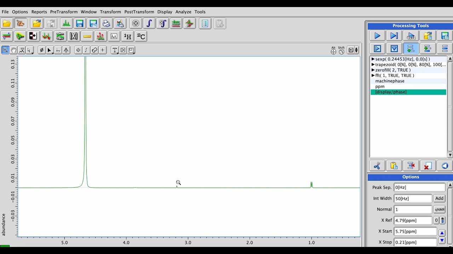This screenshot has height=254, width=453.
Task: Click the clipboard paste icon in Processing Tools
Action: [x=394, y=165]
